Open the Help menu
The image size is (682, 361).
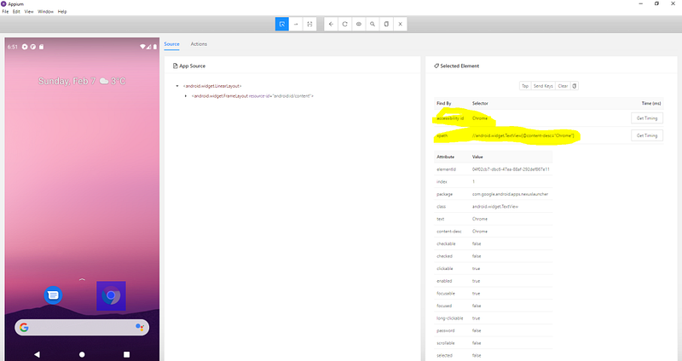click(62, 12)
